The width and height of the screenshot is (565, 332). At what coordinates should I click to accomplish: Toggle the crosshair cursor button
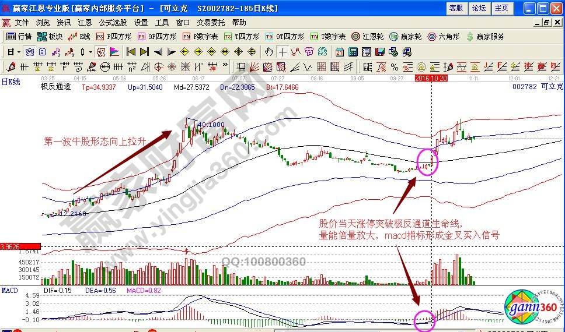[x=282, y=52]
